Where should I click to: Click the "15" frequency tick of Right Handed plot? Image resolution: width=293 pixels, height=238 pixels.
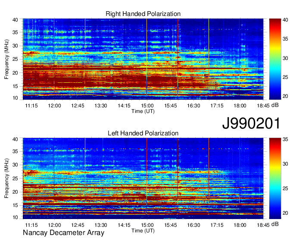coord(15,86)
